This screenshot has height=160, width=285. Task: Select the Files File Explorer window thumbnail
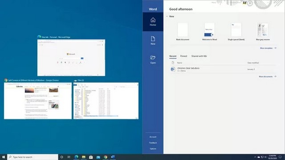click(x=106, y=101)
